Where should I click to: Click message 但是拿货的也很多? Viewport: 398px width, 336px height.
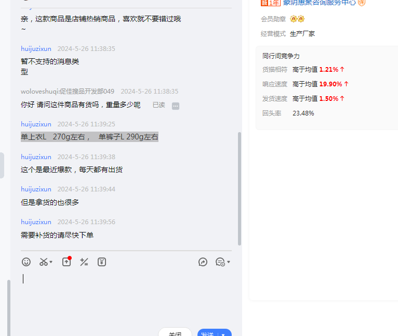(50, 202)
